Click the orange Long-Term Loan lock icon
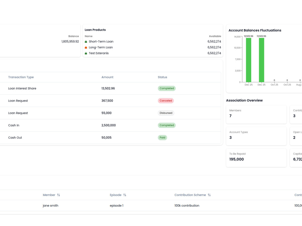 coord(86,47)
